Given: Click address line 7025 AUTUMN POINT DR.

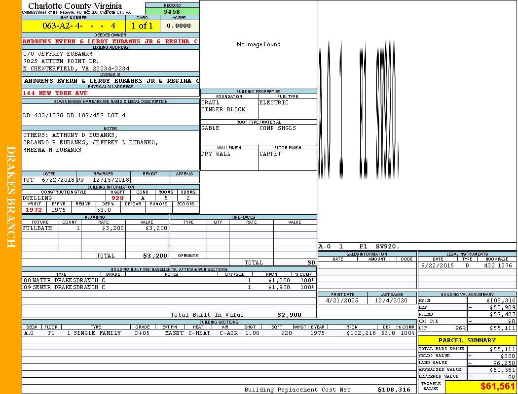Looking at the screenshot, I should [x=61, y=61].
